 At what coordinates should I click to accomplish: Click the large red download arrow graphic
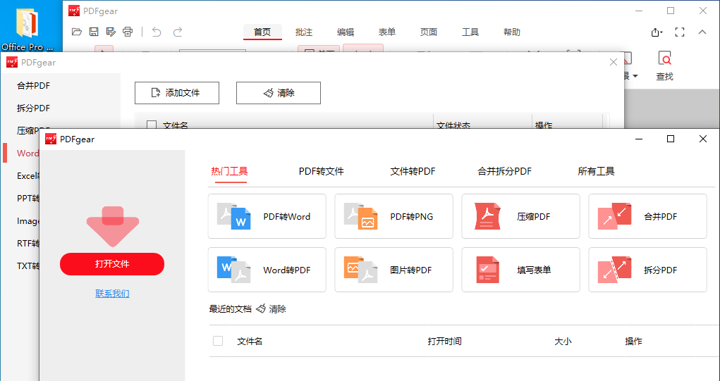113,227
